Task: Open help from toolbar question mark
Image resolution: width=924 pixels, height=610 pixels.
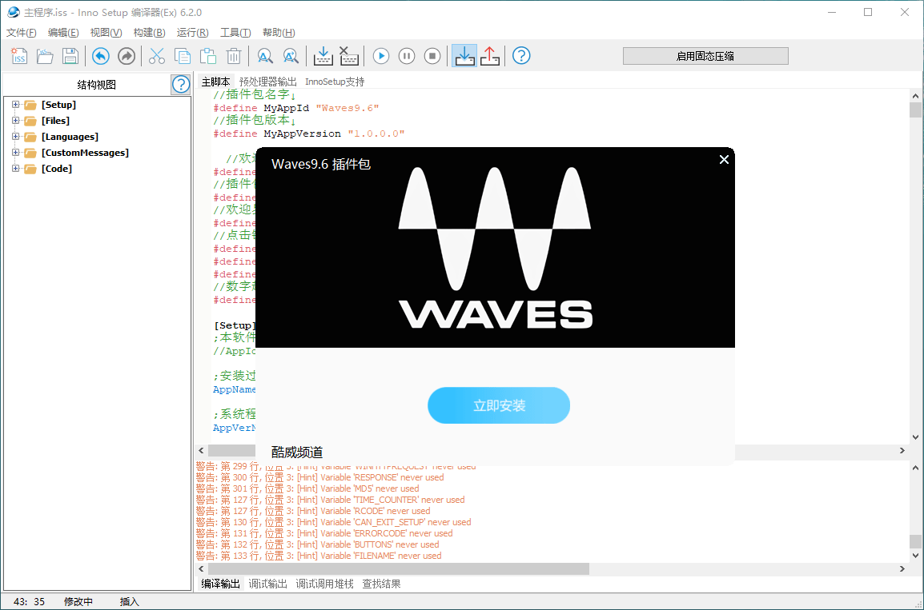Action: click(x=521, y=56)
